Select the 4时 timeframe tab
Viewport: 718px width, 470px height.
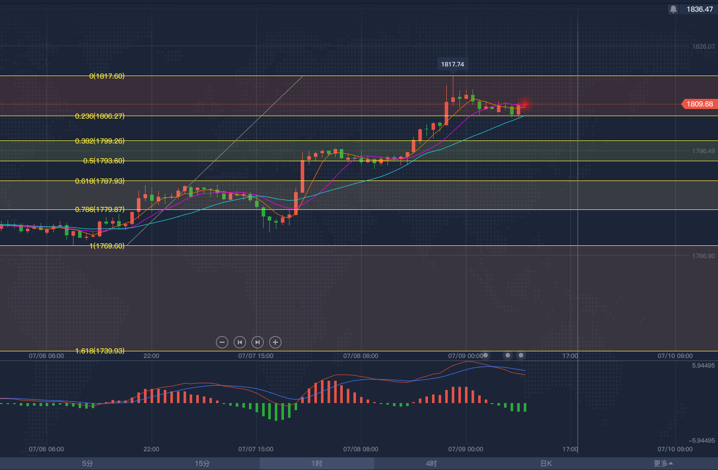(432, 463)
